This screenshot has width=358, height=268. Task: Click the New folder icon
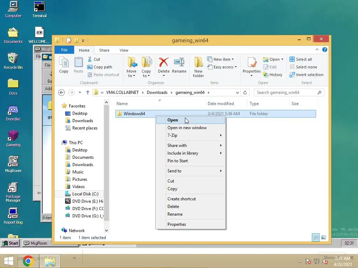pos(198,62)
